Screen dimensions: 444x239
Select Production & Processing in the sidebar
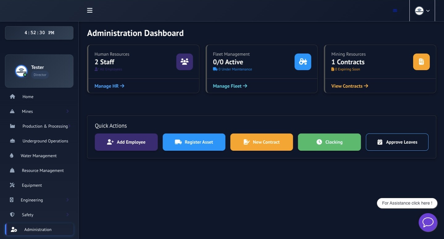[x=45, y=126]
